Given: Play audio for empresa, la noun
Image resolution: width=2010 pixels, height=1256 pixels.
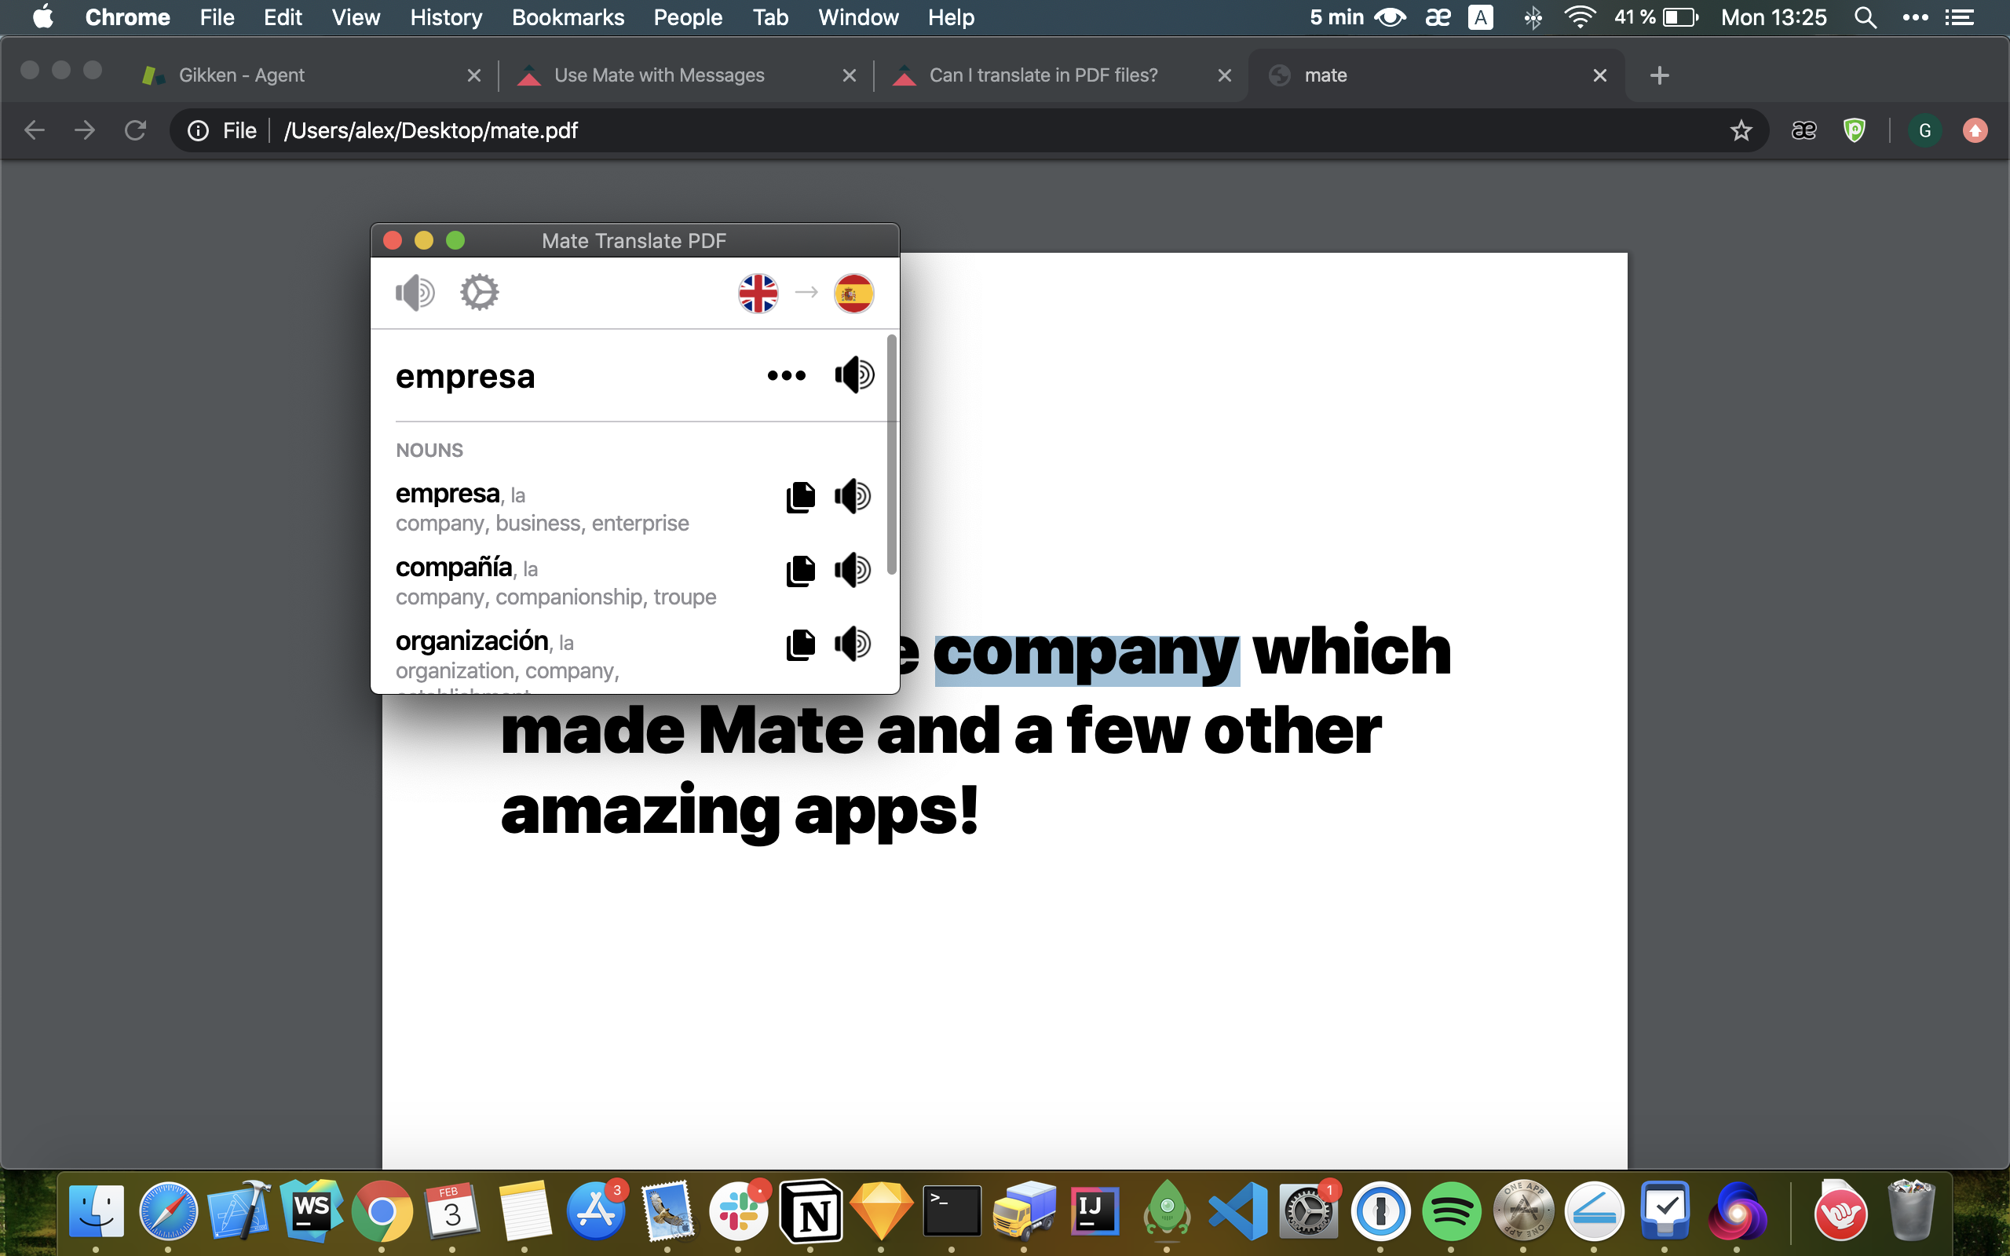Looking at the screenshot, I should pos(852,497).
